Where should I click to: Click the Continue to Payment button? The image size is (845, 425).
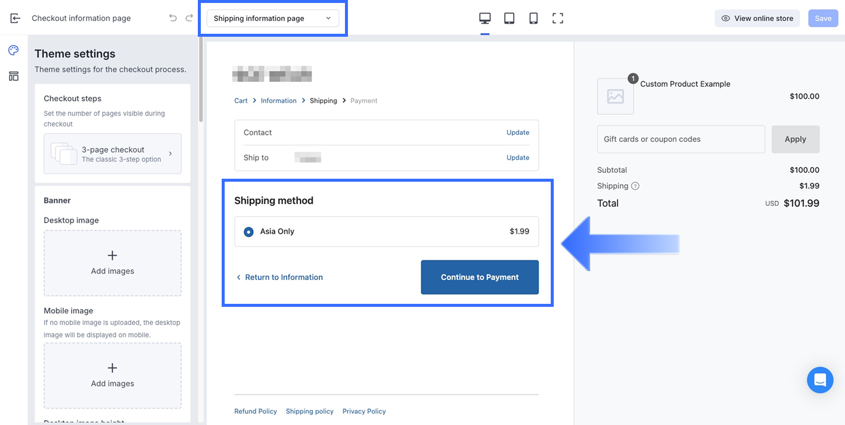(x=480, y=277)
